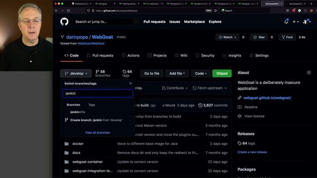This screenshot has height=178, width=317.
Task: Open the darinpope owner link
Action: click(x=77, y=37)
